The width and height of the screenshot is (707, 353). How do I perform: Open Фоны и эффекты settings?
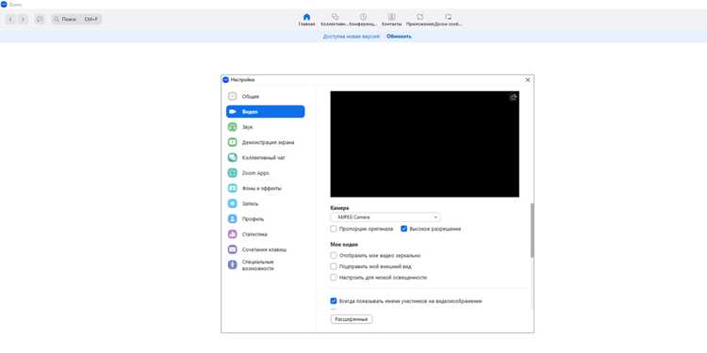[265, 188]
